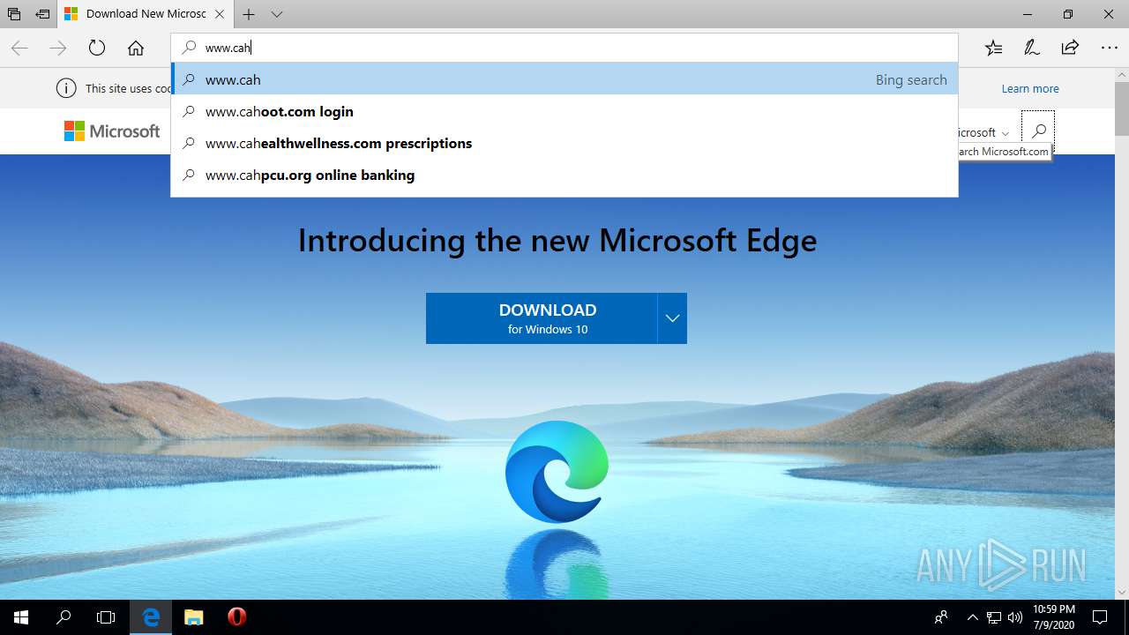
Task: Open People icon in system tray
Action: pyautogui.click(x=942, y=617)
